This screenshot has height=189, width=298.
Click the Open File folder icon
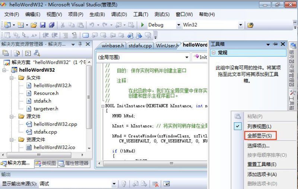click(34, 25)
